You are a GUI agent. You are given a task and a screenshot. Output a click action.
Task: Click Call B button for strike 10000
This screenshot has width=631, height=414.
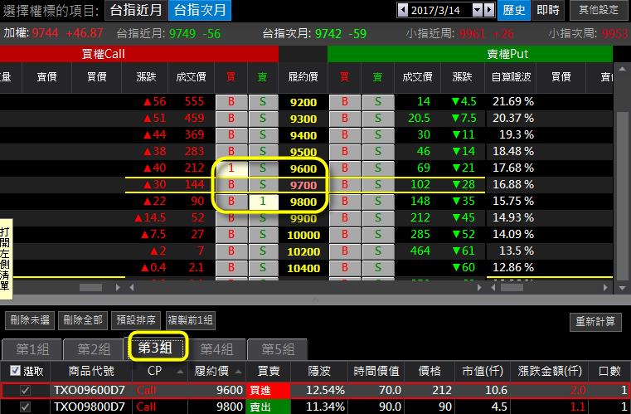pos(231,235)
